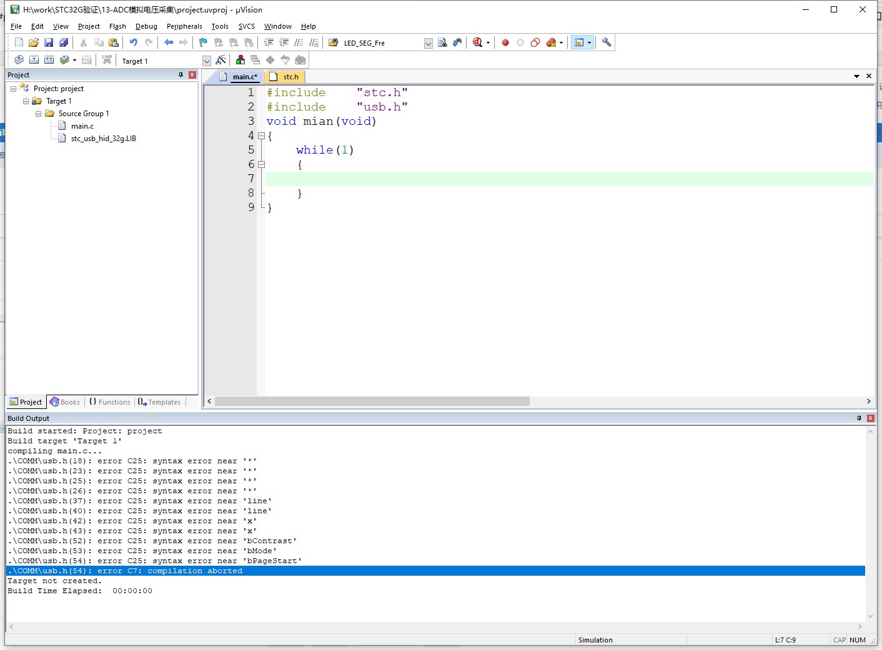
Task: Close the active editor tab
Action: [x=869, y=76]
